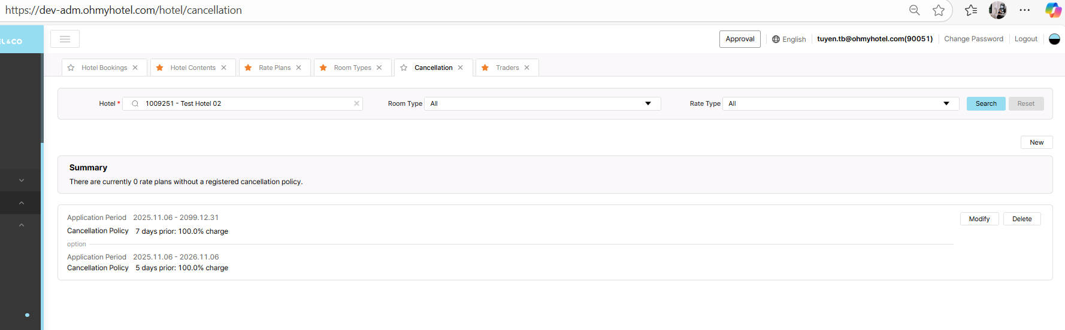1065x330 pixels.
Task: Toggle favorite star on Traders tab
Action: 485,68
